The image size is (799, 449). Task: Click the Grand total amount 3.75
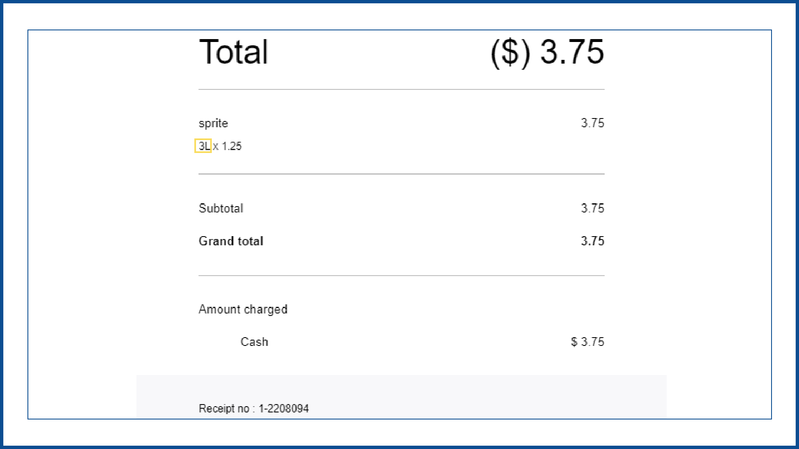click(x=592, y=241)
